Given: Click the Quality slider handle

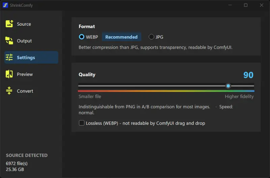Looking at the screenshot, I should [x=228, y=86].
